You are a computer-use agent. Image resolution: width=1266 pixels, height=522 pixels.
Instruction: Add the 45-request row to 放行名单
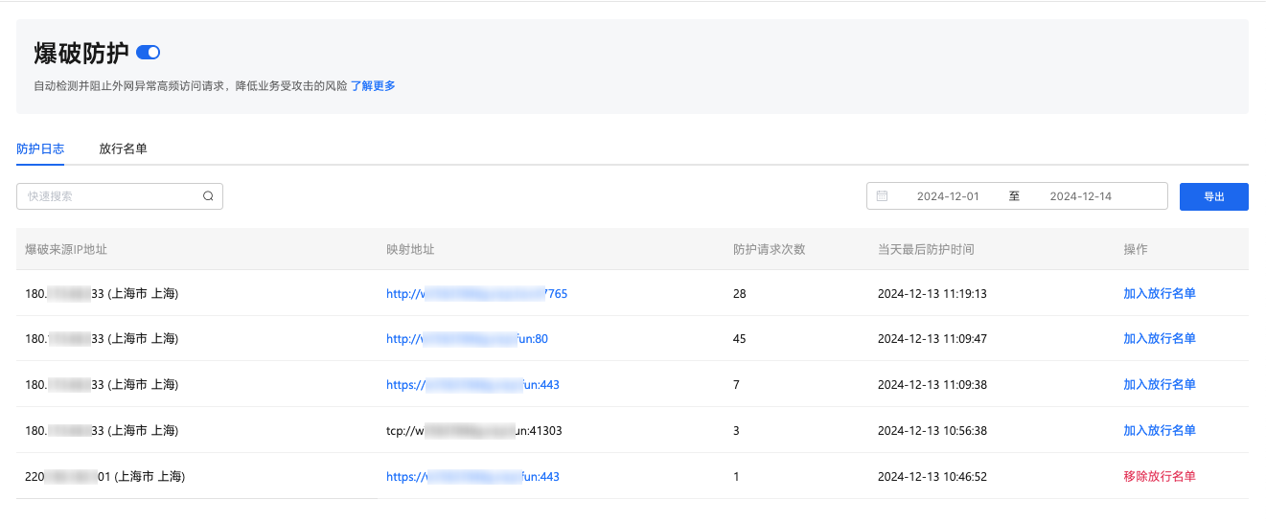pos(1159,339)
